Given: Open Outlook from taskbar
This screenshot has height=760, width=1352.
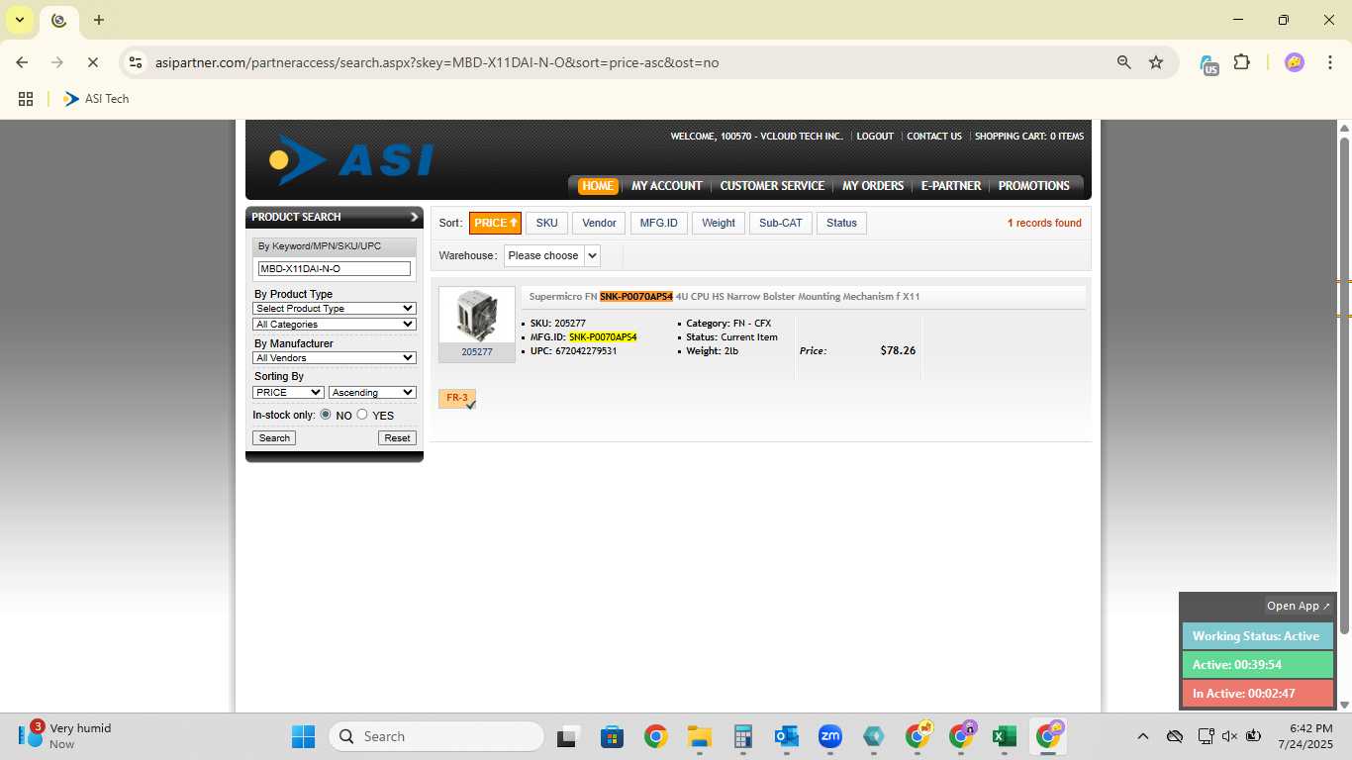Looking at the screenshot, I should click(787, 736).
